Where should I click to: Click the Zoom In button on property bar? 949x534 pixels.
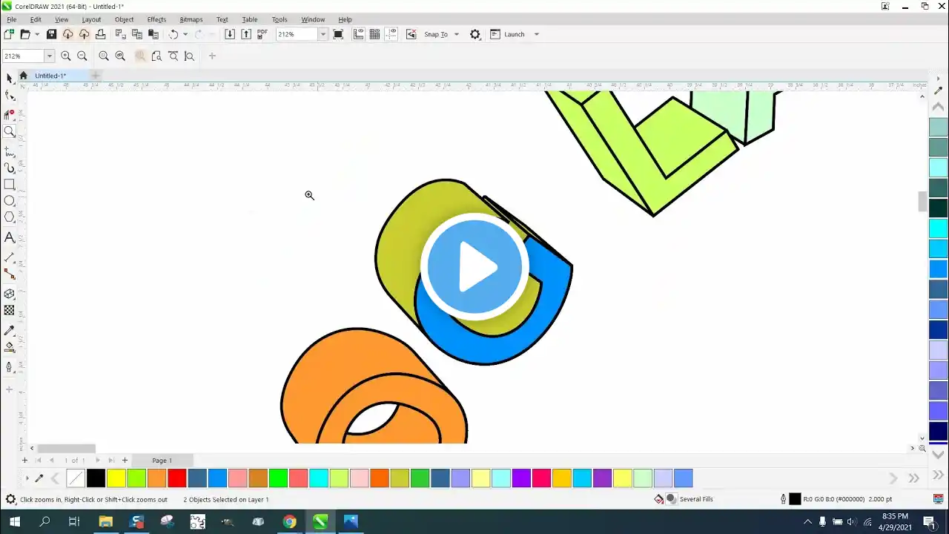(x=66, y=56)
